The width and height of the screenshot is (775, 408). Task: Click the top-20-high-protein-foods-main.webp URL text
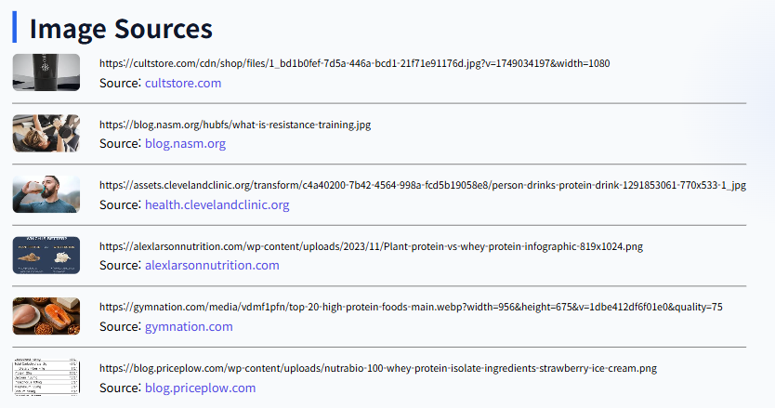[411, 307]
